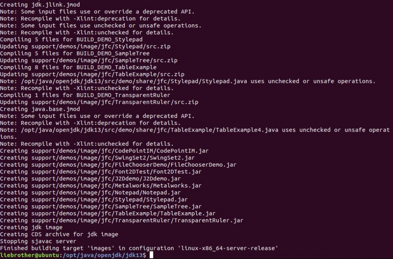Click the 'Creating CDS archive for jdk image' line
Screen dimensions: 393x259
[59, 234]
